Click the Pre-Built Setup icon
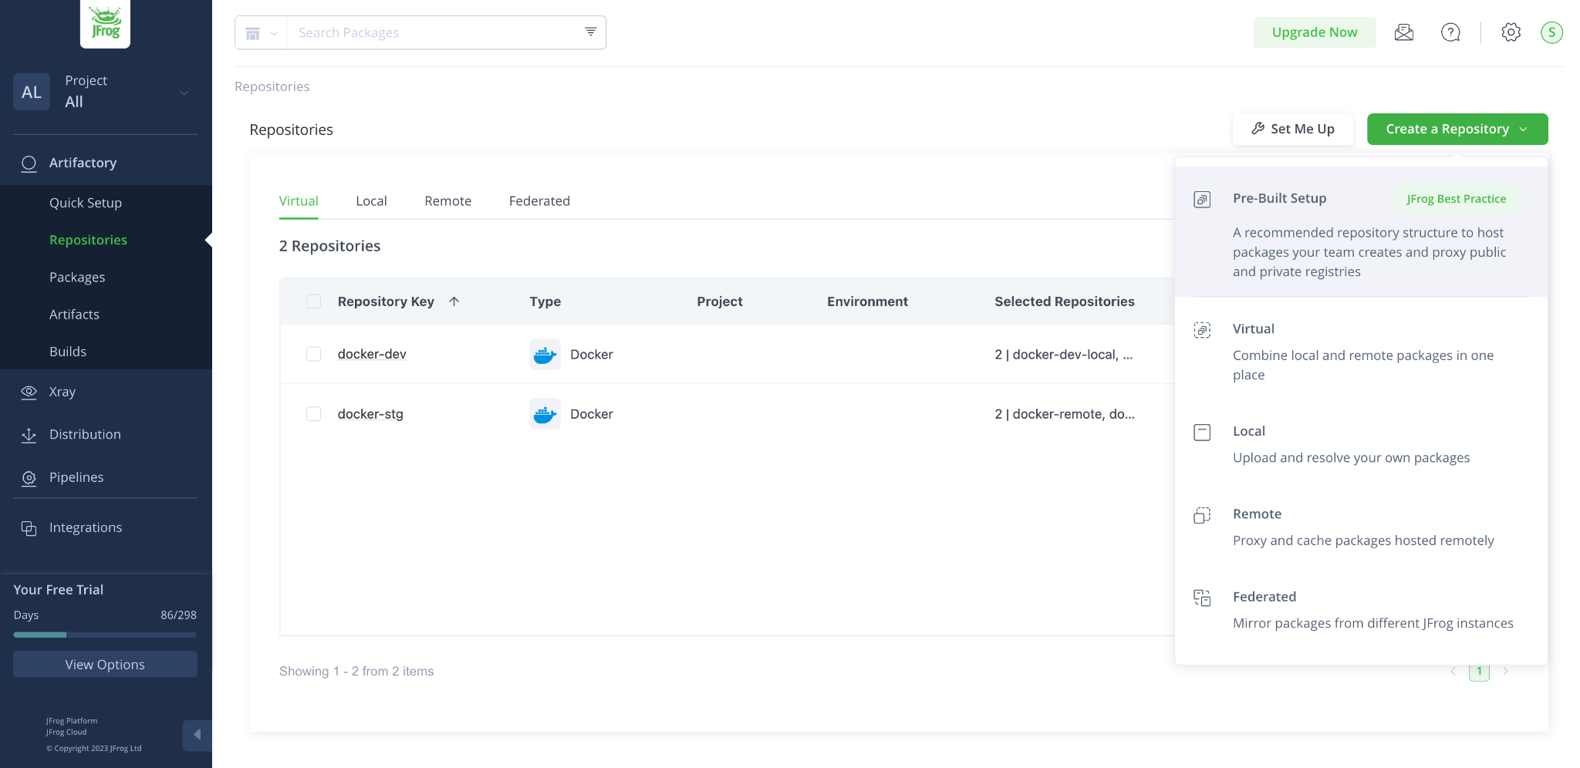Image resolution: width=1580 pixels, height=768 pixels. click(x=1202, y=200)
